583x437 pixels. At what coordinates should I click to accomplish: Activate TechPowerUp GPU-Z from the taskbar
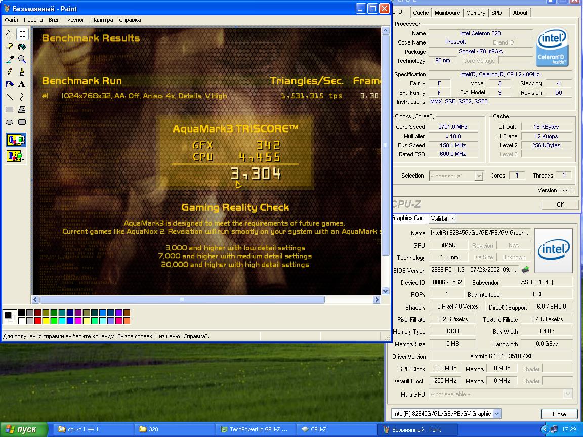(x=255, y=429)
